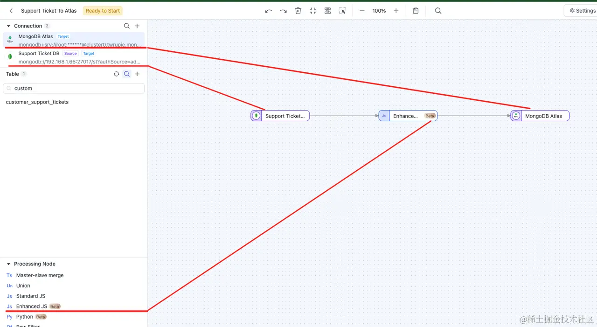Click the Support Ticket To Atlas title
Image resolution: width=597 pixels, height=327 pixels.
click(x=49, y=11)
